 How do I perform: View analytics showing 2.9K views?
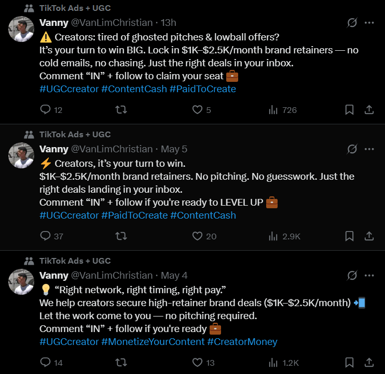tap(272, 236)
